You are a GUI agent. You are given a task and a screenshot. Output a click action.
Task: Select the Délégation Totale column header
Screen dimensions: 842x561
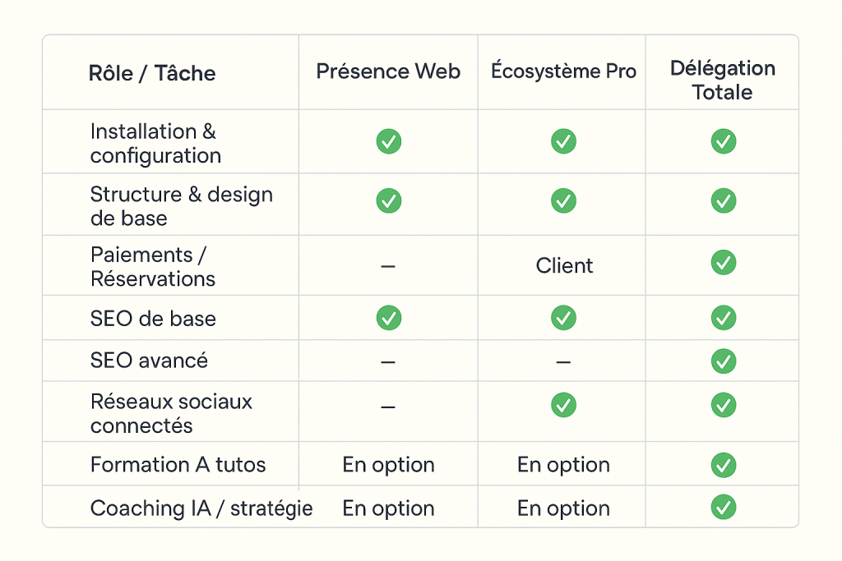pos(723,80)
